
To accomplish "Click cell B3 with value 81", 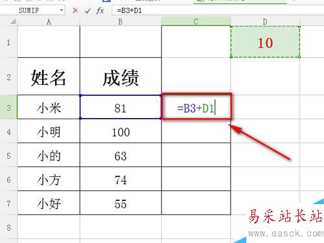I will tap(121, 107).
